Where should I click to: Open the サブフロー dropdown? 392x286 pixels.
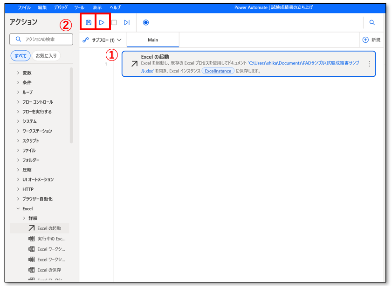[x=102, y=40]
